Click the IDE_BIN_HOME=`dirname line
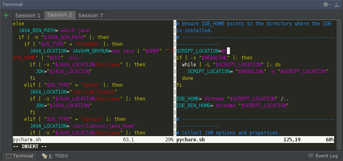 (234, 105)
